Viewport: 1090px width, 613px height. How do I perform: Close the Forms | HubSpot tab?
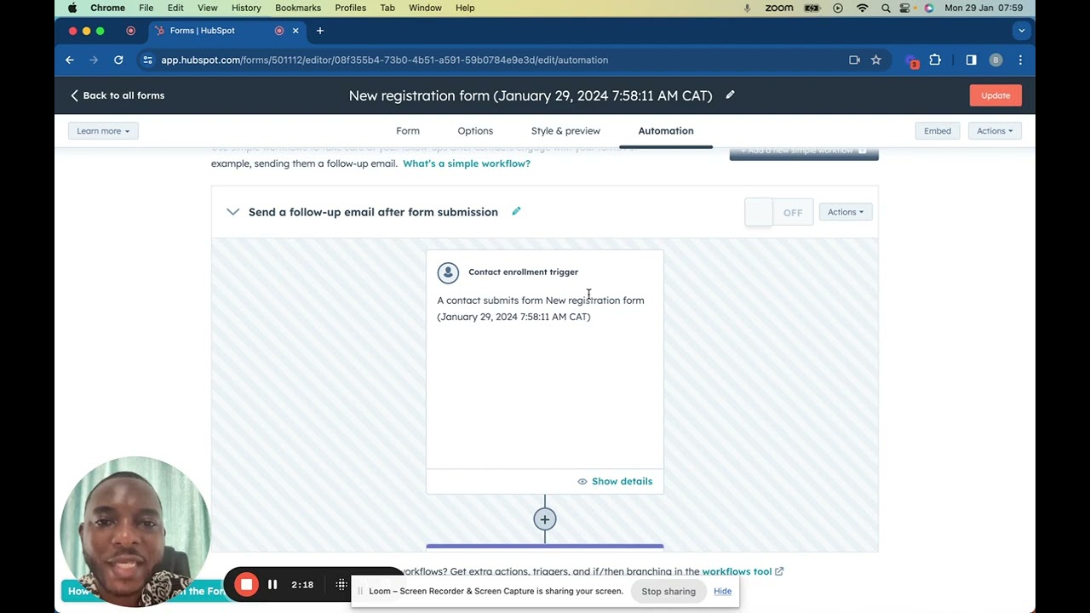tap(295, 31)
